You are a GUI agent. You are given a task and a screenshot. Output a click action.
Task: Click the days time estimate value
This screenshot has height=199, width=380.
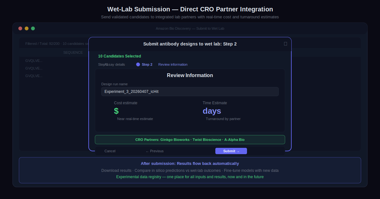coord(212,111)
